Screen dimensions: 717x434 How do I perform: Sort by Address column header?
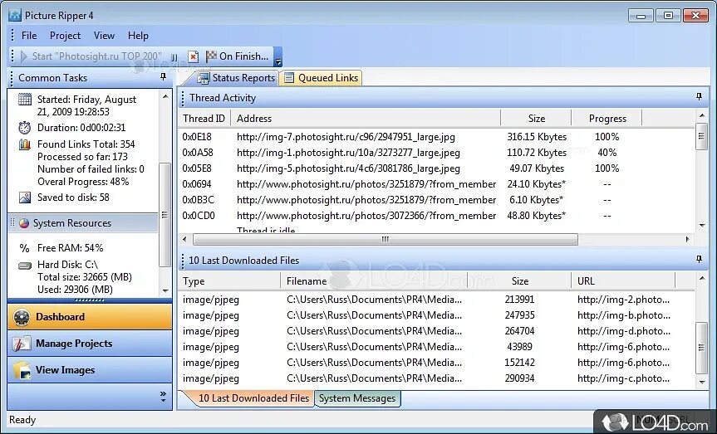click(x=366, y=119)
